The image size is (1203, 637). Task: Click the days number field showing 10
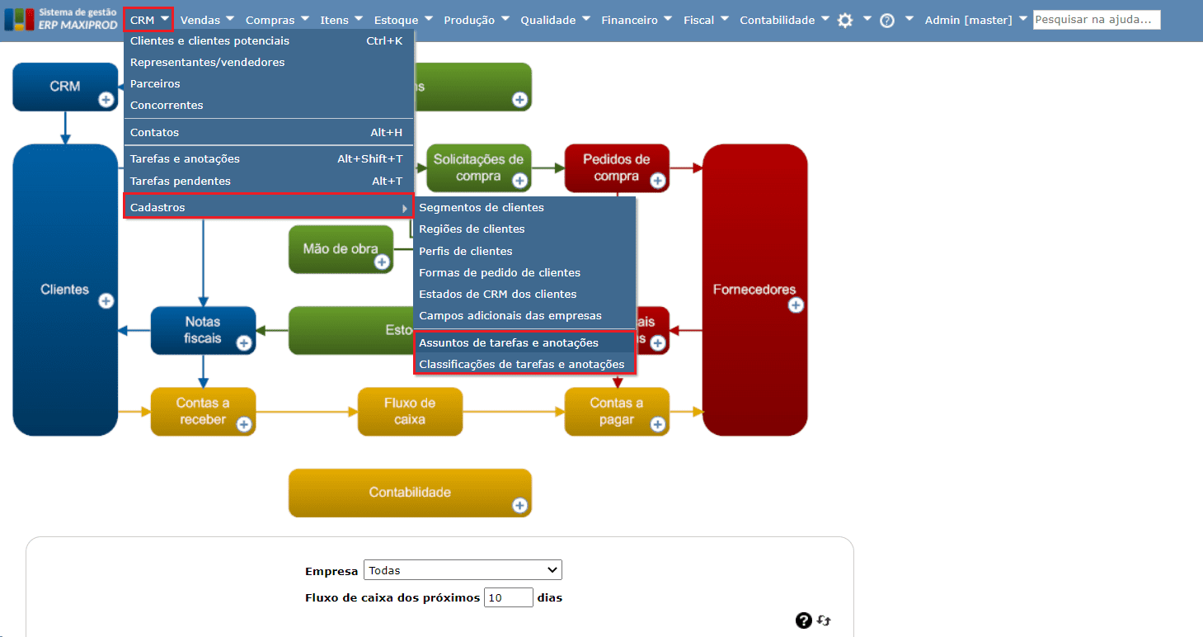pos(508,597)
